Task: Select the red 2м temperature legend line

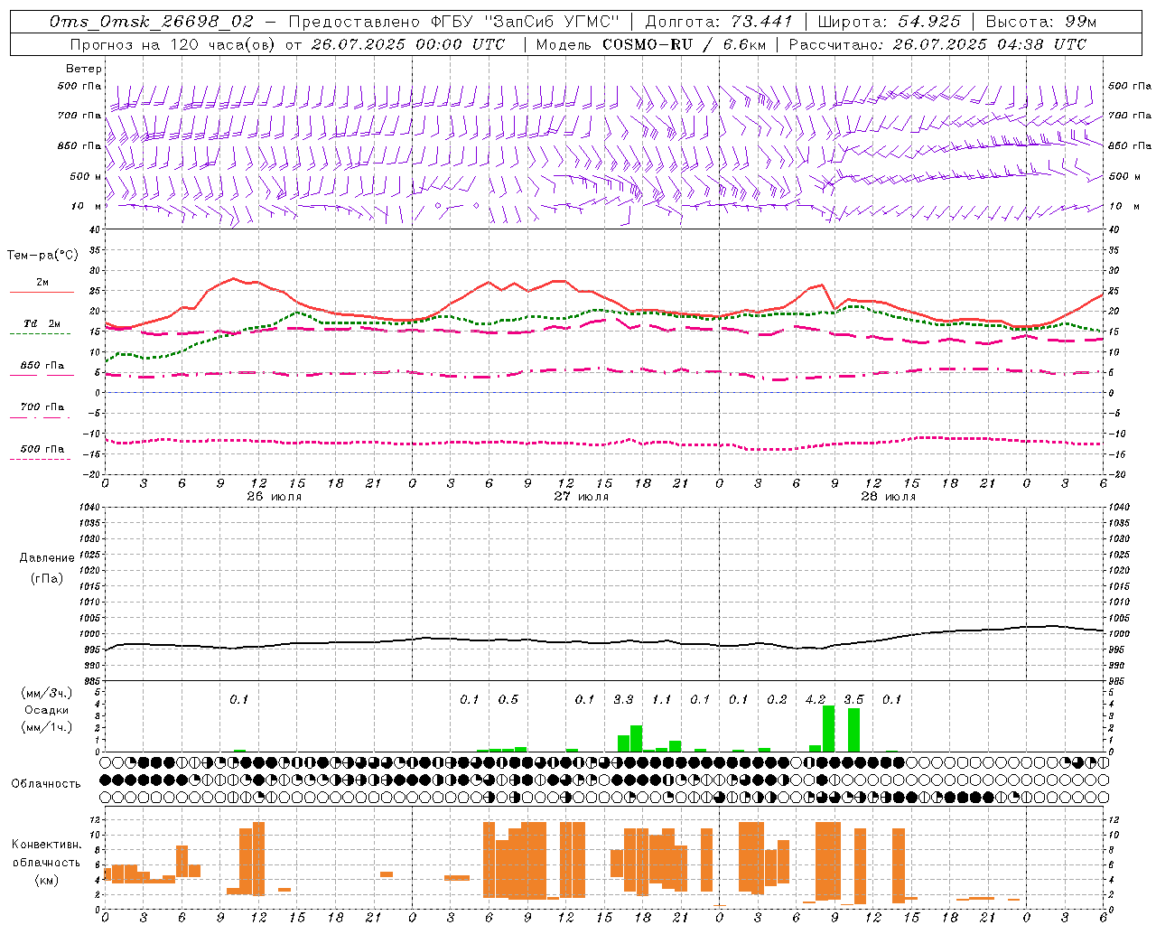Action: click(x=42, y=292)
